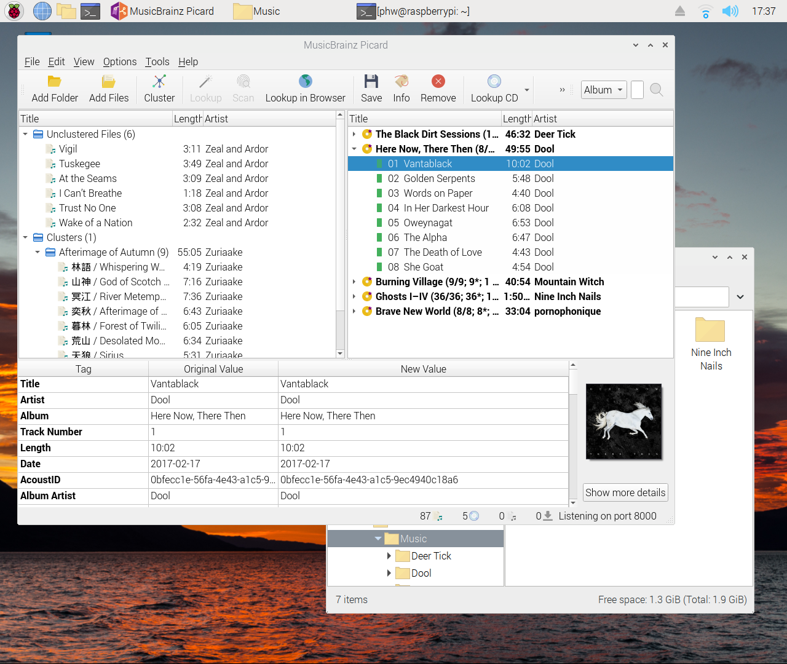Open the file manager taskbar icon

[x=66, y=11]
